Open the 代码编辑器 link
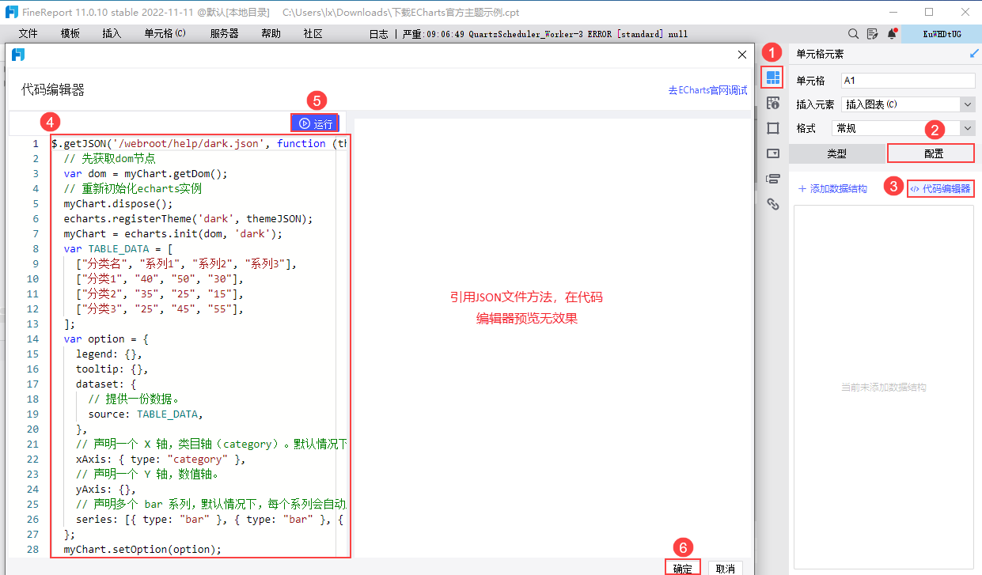982x575 pixels. [940, 188]
